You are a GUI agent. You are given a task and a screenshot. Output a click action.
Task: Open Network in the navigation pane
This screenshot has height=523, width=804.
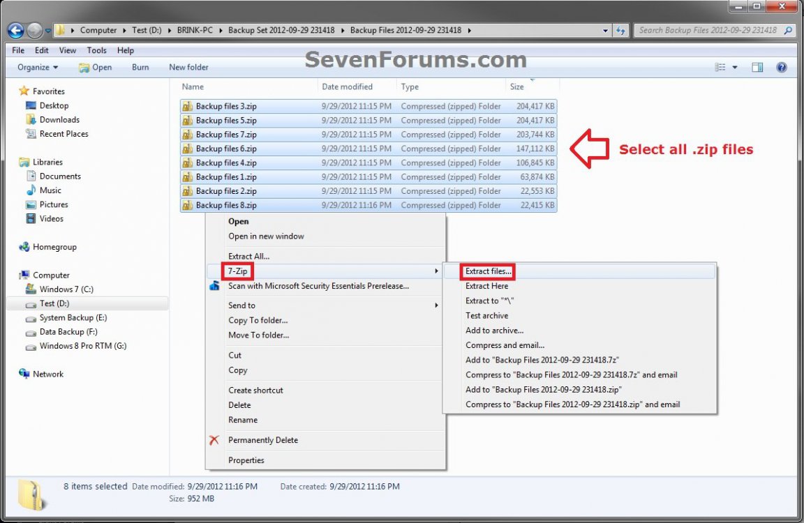(47, 374)
